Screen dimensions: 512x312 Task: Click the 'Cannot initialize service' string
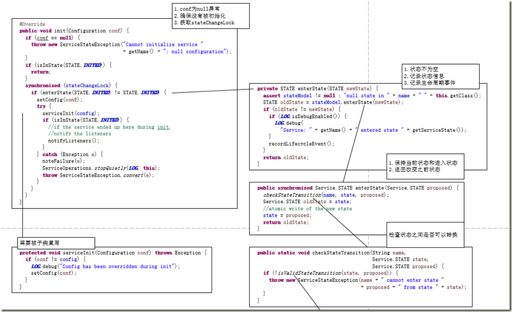pyautogui.click(x=164, y=44)
